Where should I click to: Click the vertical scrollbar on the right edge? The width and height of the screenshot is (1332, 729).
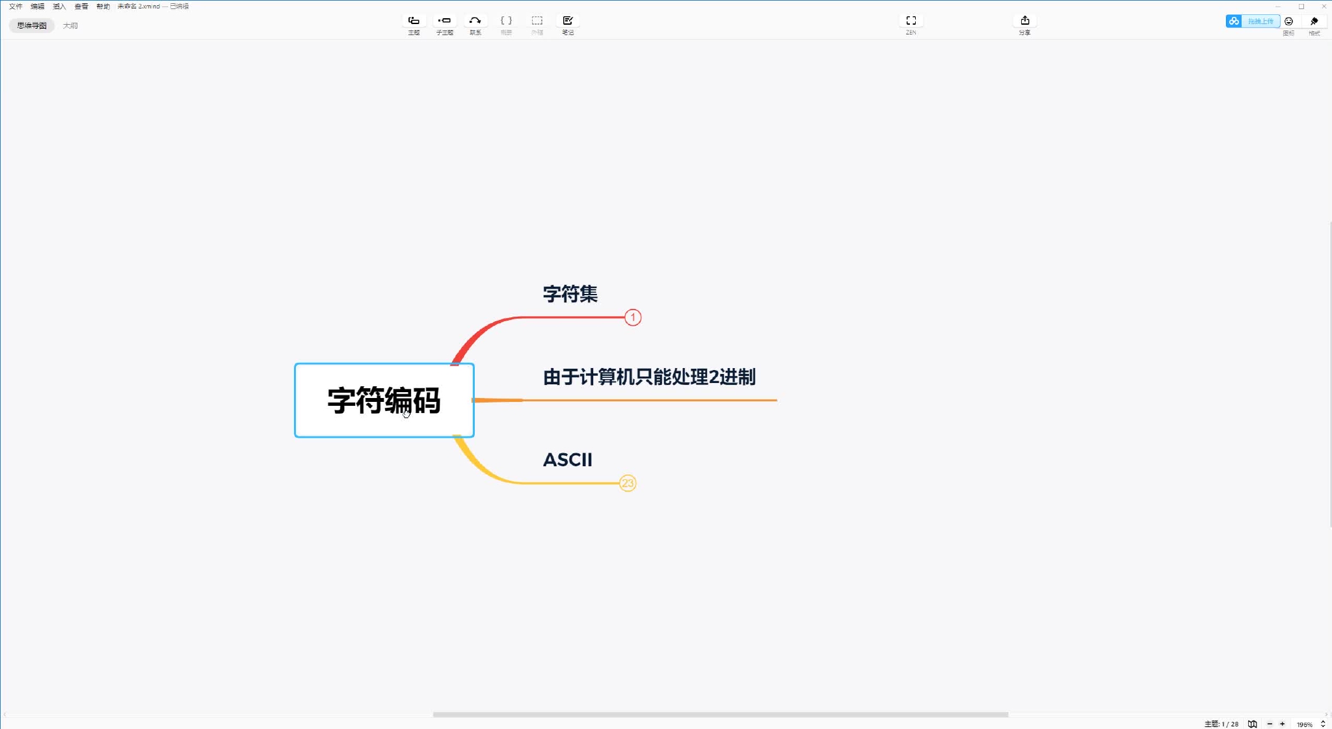pos(1330,374)
